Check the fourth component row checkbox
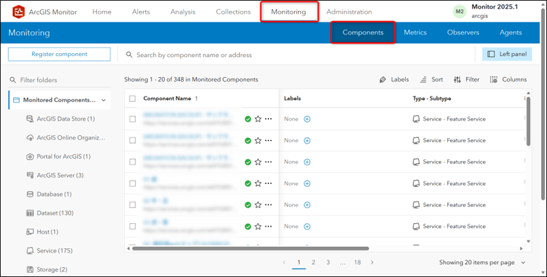This screenshot has height=277, width=547. click(x=132, y=183)
